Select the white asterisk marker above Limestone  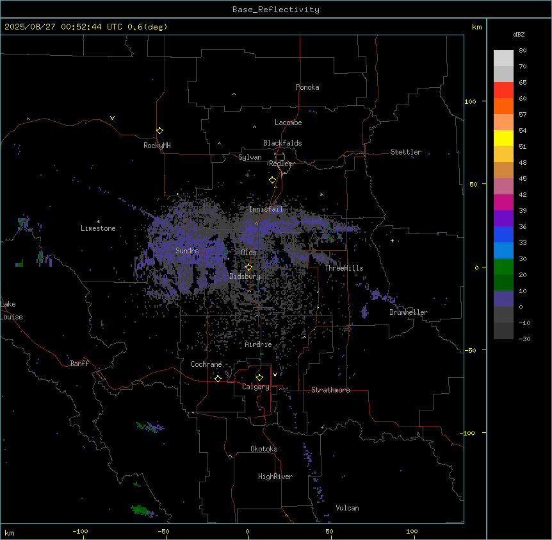click(98, 222)
